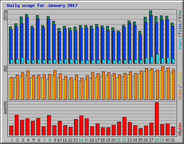Select the cyan Pages bar for day 28

pyautogui.click(x=157, y=59)
